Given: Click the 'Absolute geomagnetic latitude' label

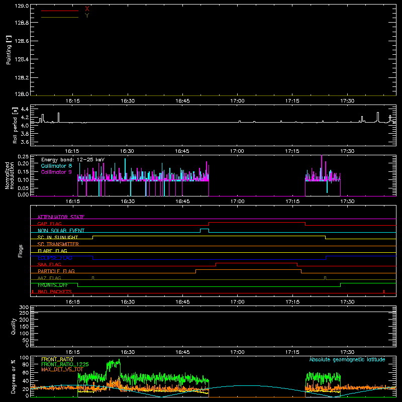Looking at the screenshot, I should [347, 359].
